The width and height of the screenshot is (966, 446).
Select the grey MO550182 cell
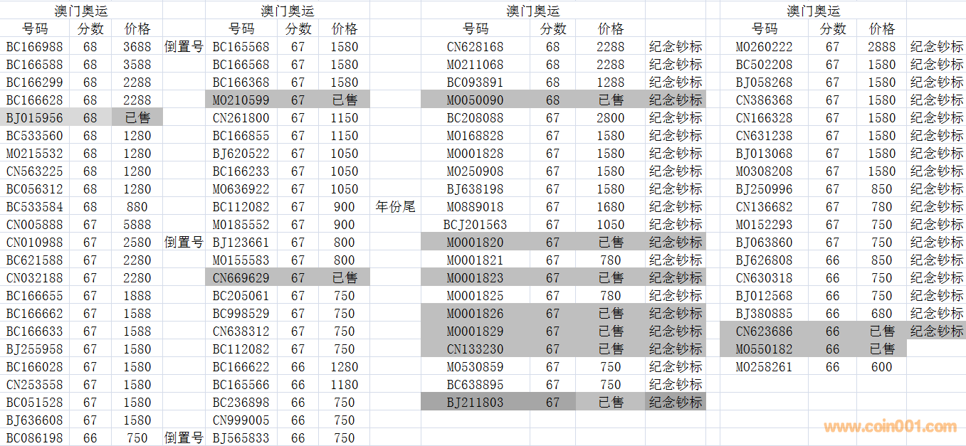pyautogui.click(x=764, y=349)
